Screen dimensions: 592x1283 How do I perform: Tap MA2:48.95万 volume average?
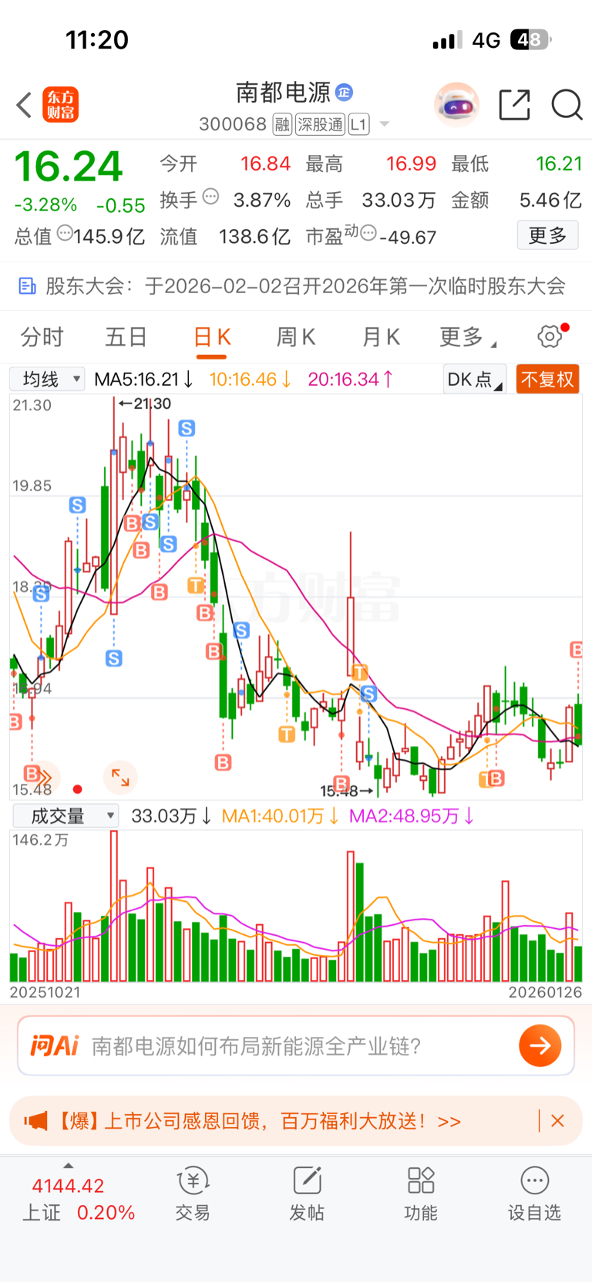(x=412, y=815)
